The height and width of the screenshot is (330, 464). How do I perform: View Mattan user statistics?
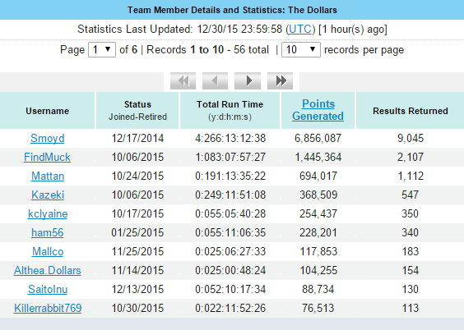tap(48, 176)
